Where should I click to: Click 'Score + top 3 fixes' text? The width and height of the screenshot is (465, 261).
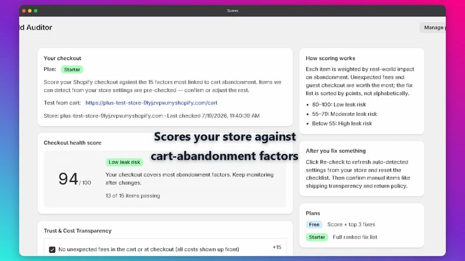(351, 224)
